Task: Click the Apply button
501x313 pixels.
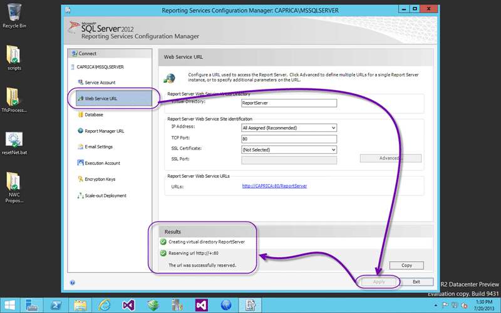Action: coord(379,282)
